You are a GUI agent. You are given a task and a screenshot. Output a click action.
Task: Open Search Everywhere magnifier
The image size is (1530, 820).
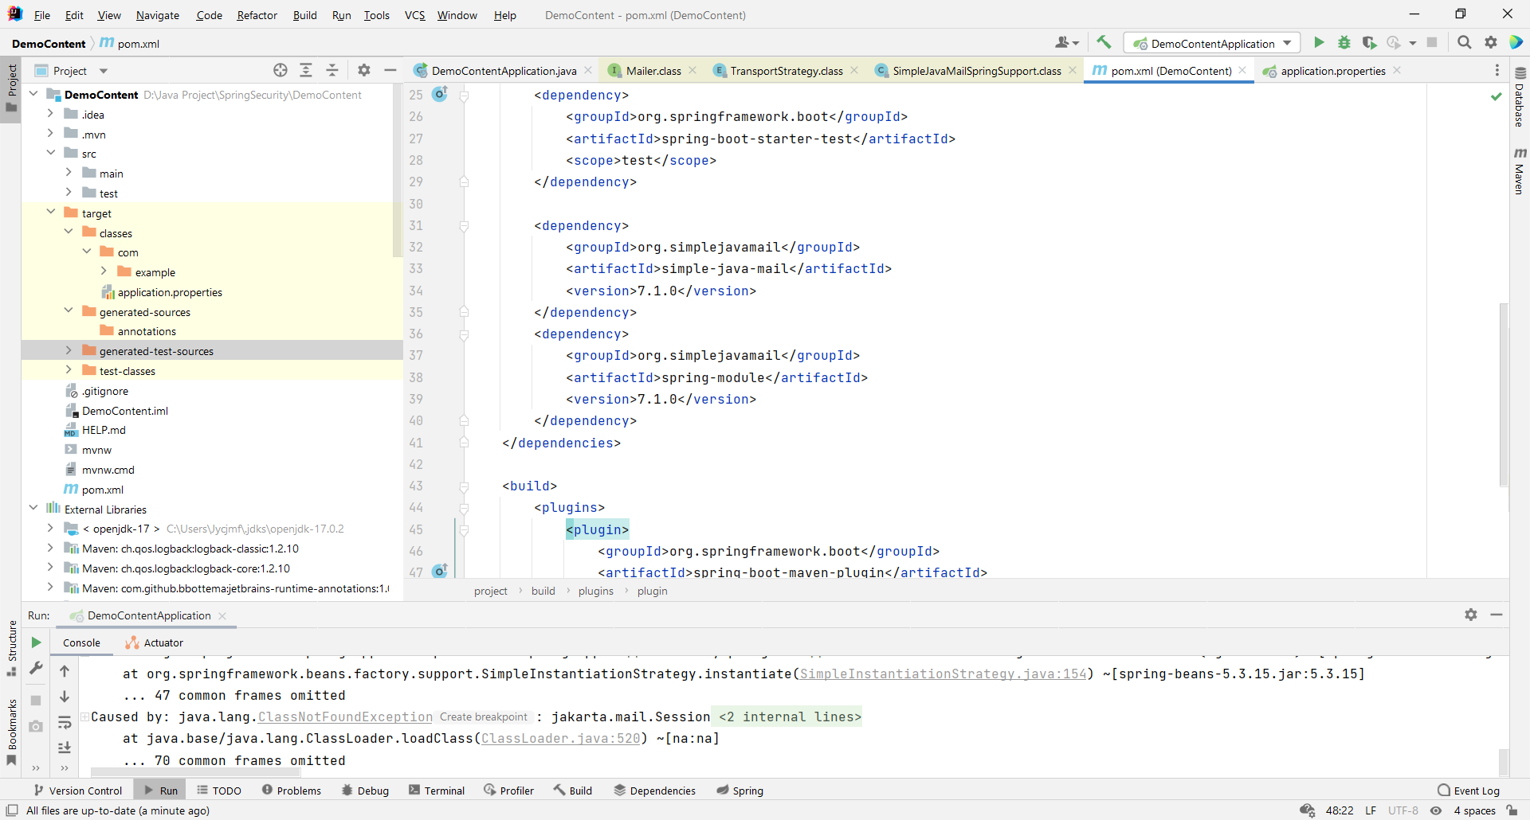pyautogui.click(x=1465, y=43)
